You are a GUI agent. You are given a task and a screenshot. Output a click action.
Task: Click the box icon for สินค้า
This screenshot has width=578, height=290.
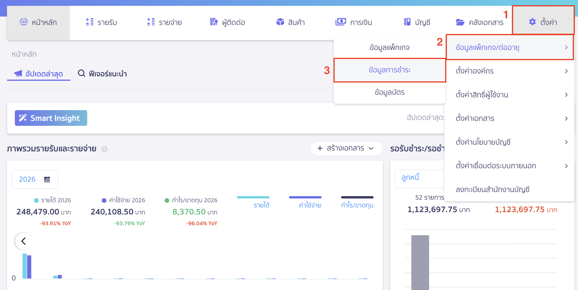tap(280, 22)
